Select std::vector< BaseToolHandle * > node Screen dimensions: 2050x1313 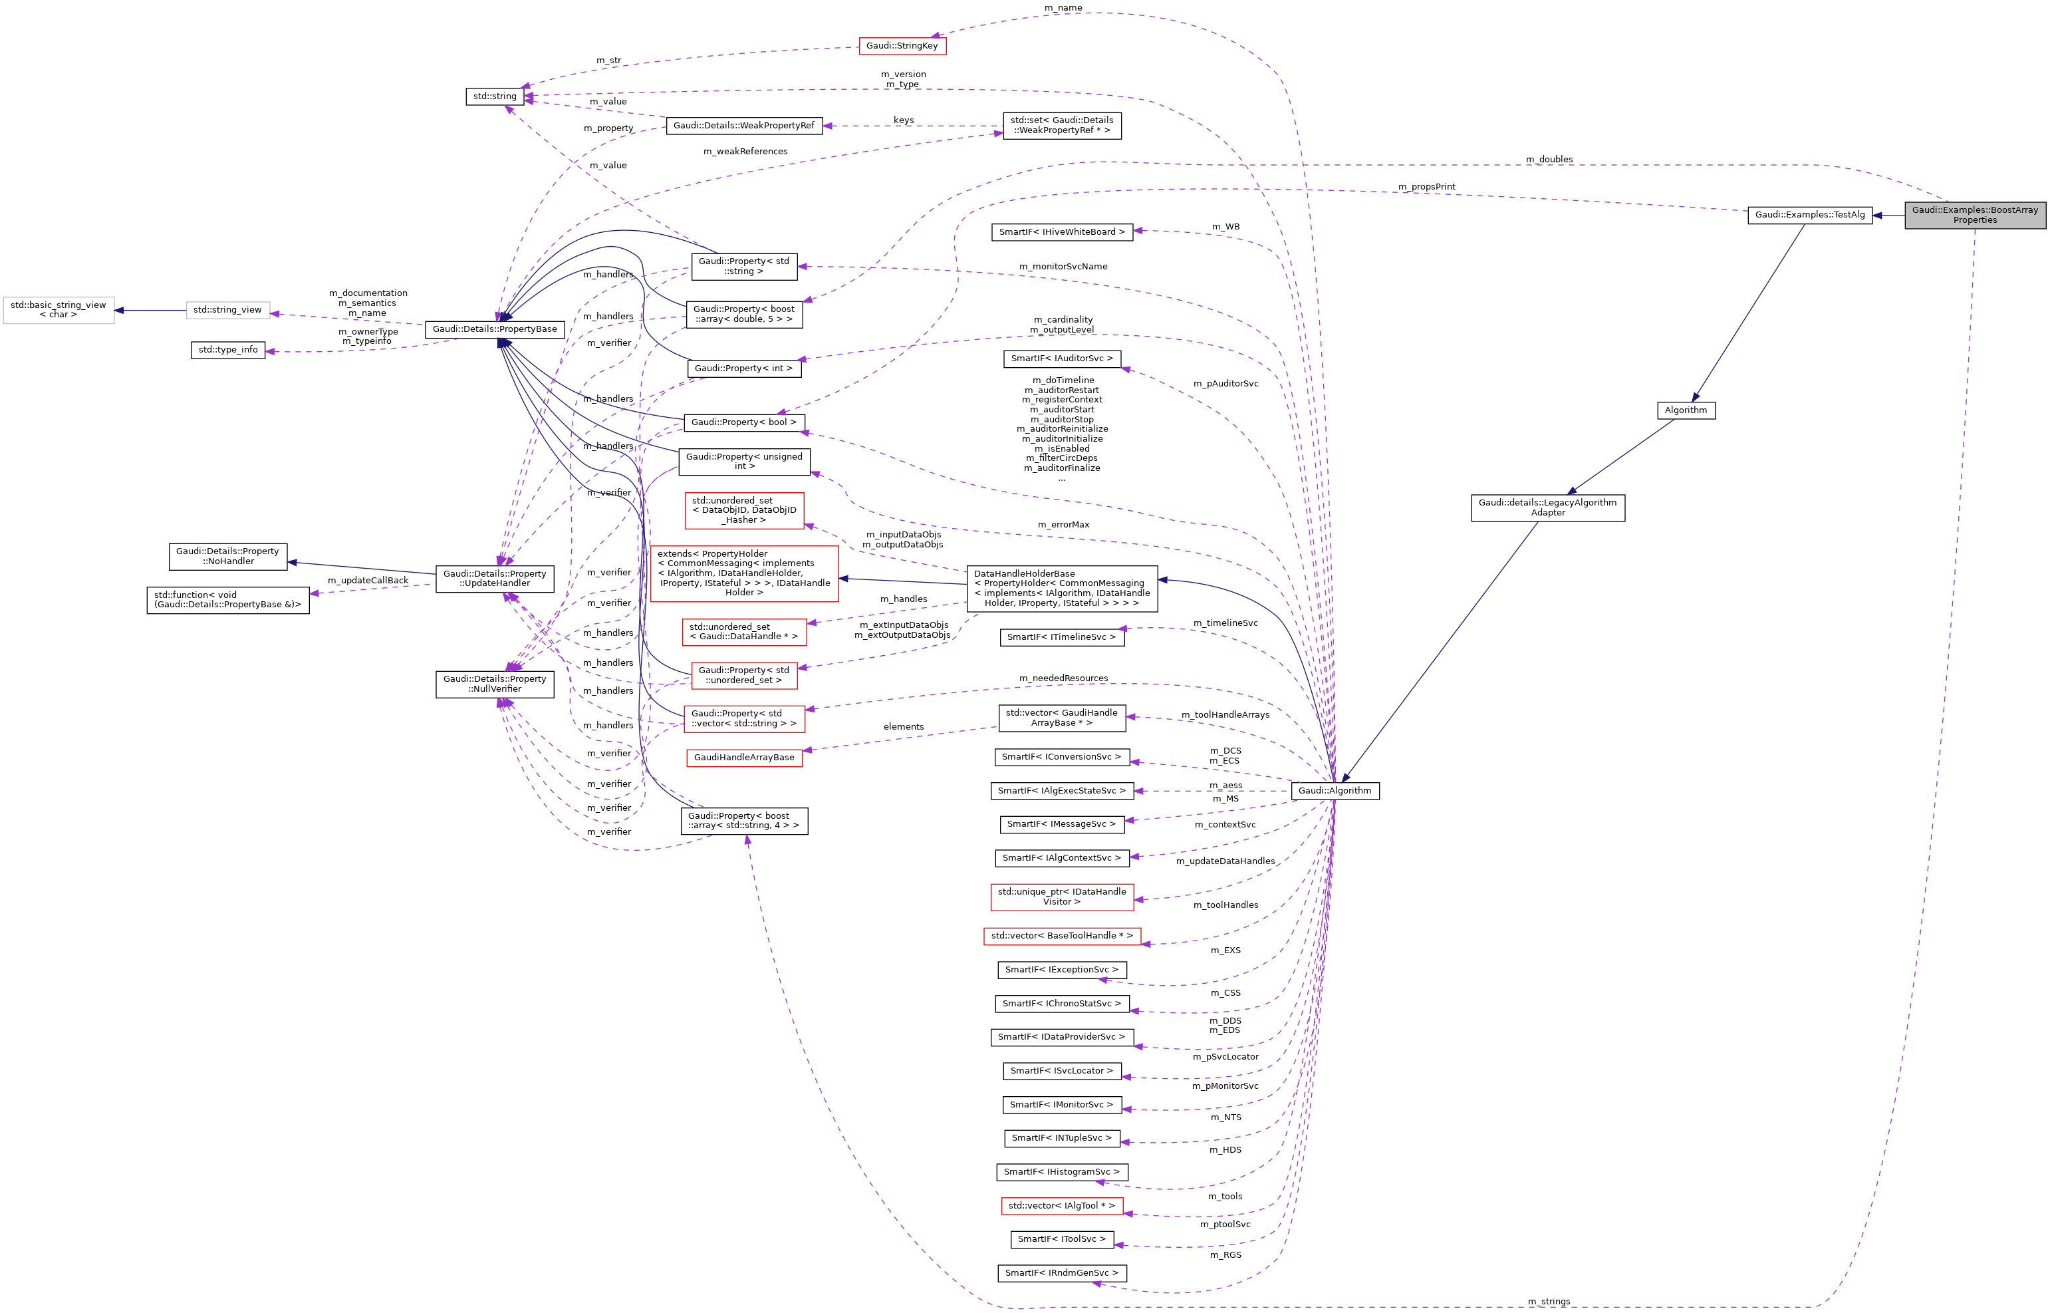(1062, 936)
